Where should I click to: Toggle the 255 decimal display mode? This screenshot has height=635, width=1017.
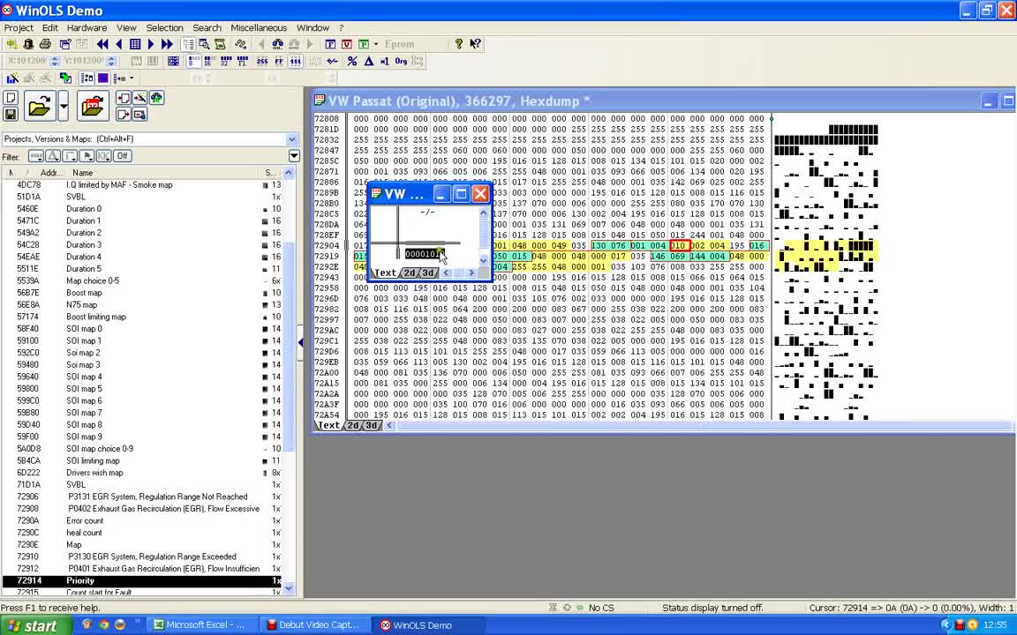pos(262,61)
